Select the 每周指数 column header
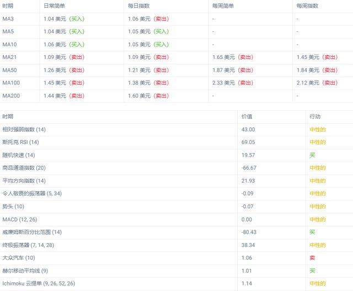This screenshot has width=353, height=291. [x=307, y=6]
